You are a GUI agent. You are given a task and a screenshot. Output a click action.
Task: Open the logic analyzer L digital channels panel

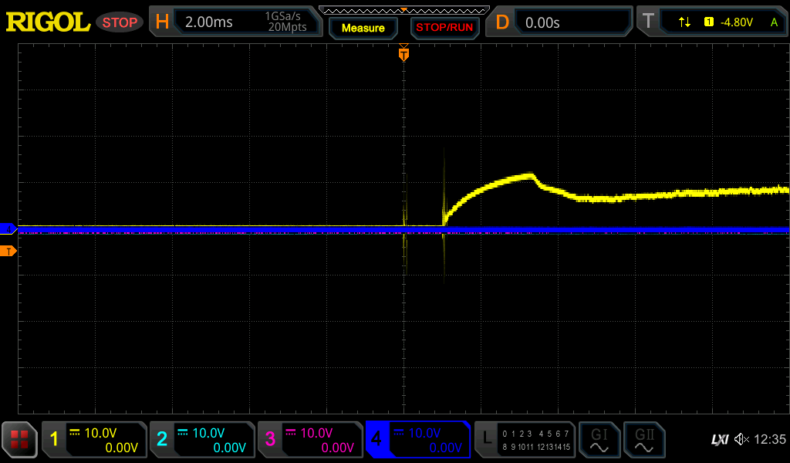click(524, 440)
